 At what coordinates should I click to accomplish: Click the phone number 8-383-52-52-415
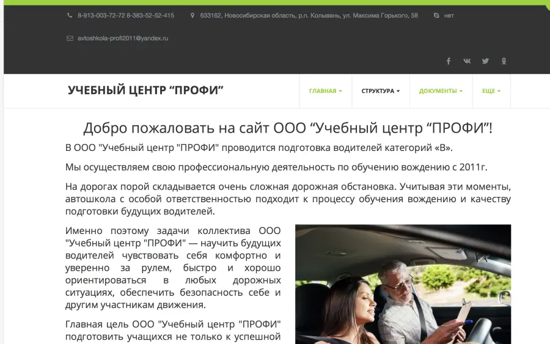coord(150,16)
